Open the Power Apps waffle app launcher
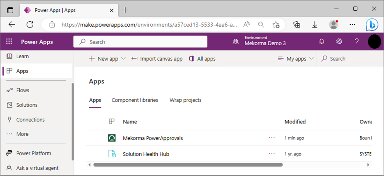Image resolution: width=384 pixels, height=176 pixels. [x=9, y=42]
